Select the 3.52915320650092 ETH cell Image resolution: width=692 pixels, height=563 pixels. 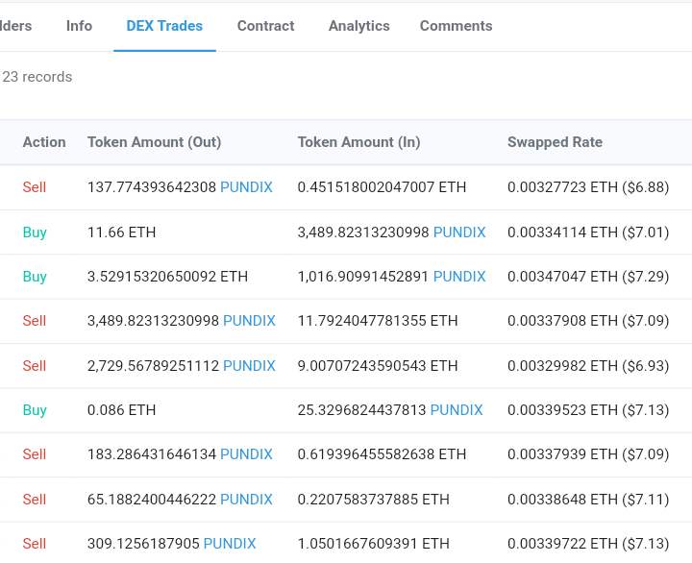tap(167, 277)
